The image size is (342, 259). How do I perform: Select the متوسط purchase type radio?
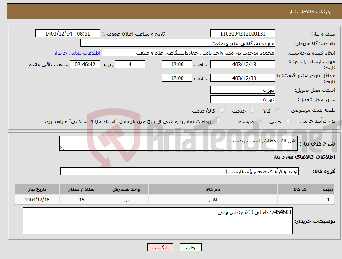click(x=260, y=120)
